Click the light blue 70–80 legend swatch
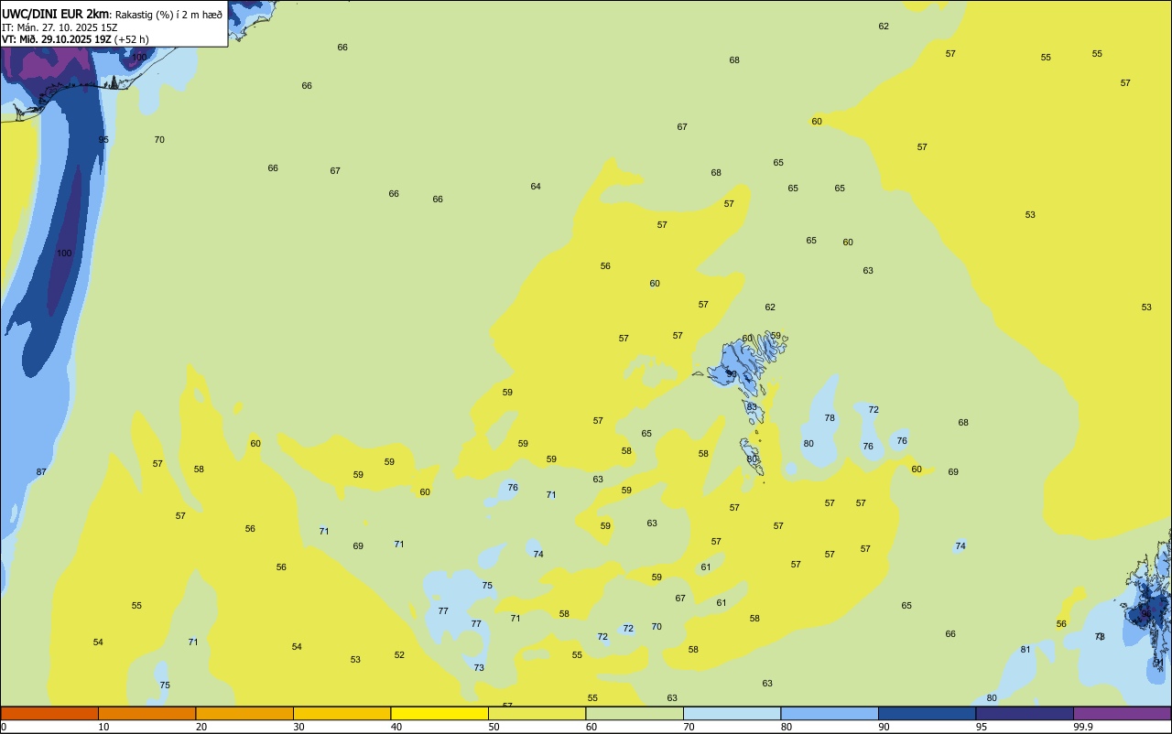 click(732, 713)
